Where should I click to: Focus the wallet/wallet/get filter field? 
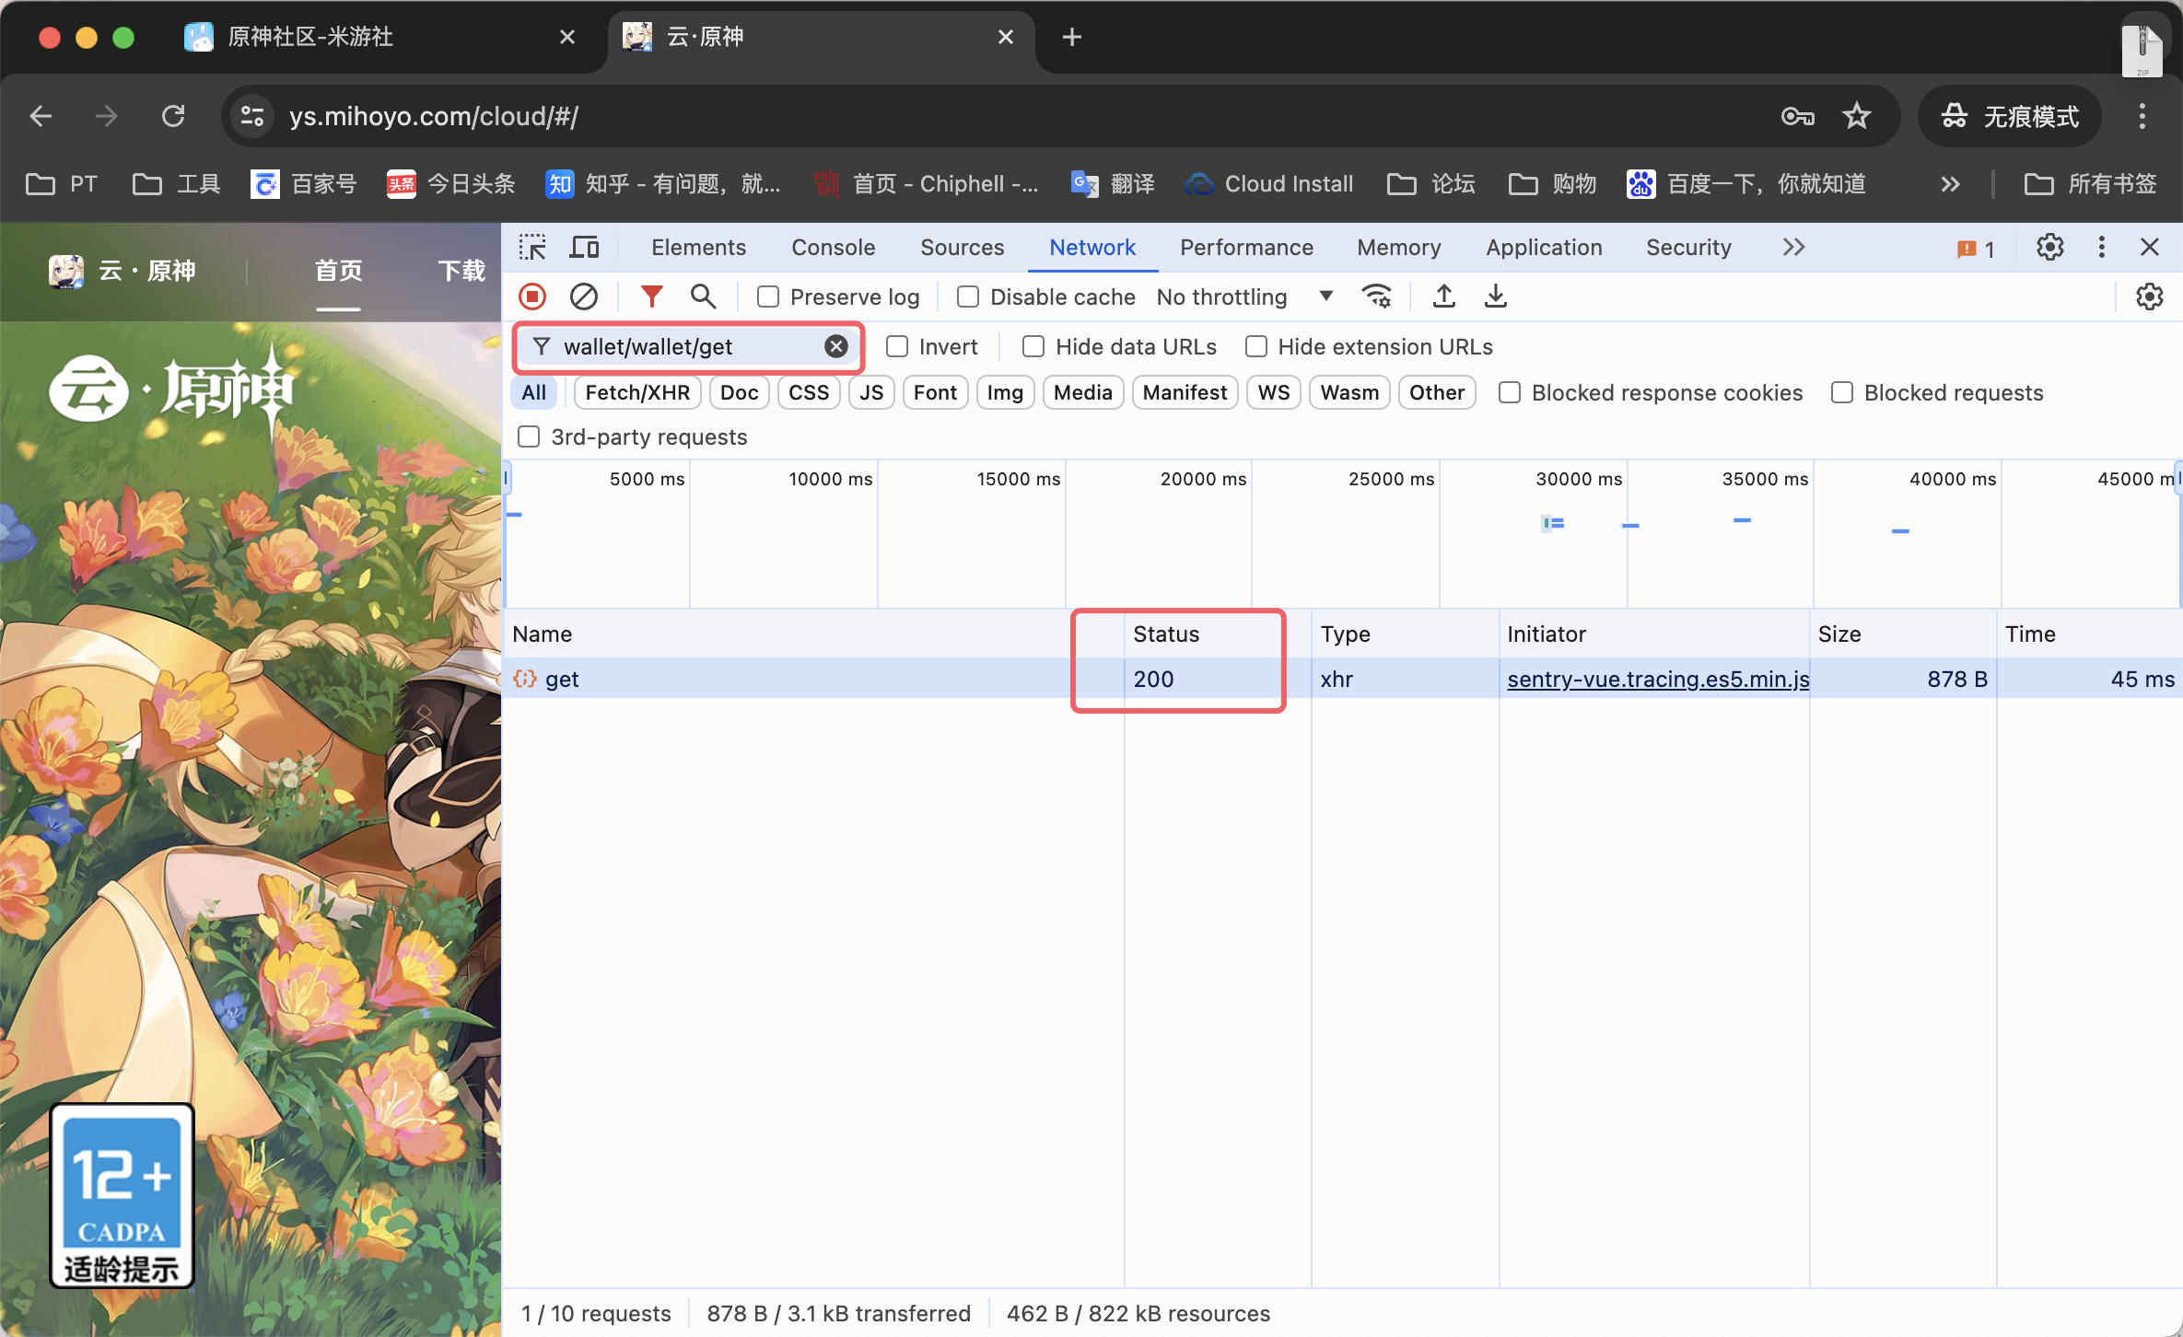click(689, 346)
